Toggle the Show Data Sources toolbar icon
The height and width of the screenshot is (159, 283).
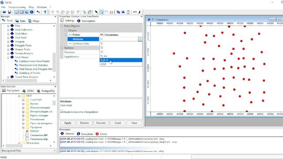(x=27, y=12)
